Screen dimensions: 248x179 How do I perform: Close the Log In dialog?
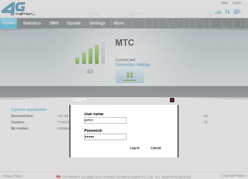pos(172,100)
